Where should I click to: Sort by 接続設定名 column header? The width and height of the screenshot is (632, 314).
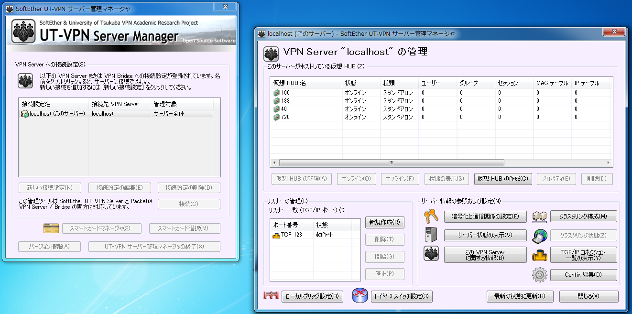click(54, 104)
